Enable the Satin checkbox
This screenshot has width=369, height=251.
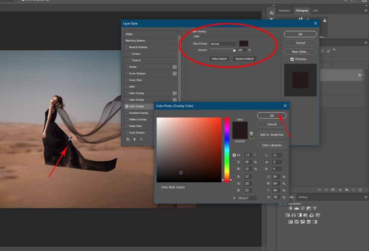tap(127, 86)
